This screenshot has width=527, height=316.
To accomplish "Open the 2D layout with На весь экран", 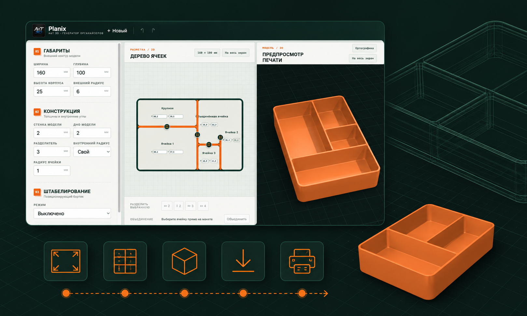I will (x=236, y=53).
